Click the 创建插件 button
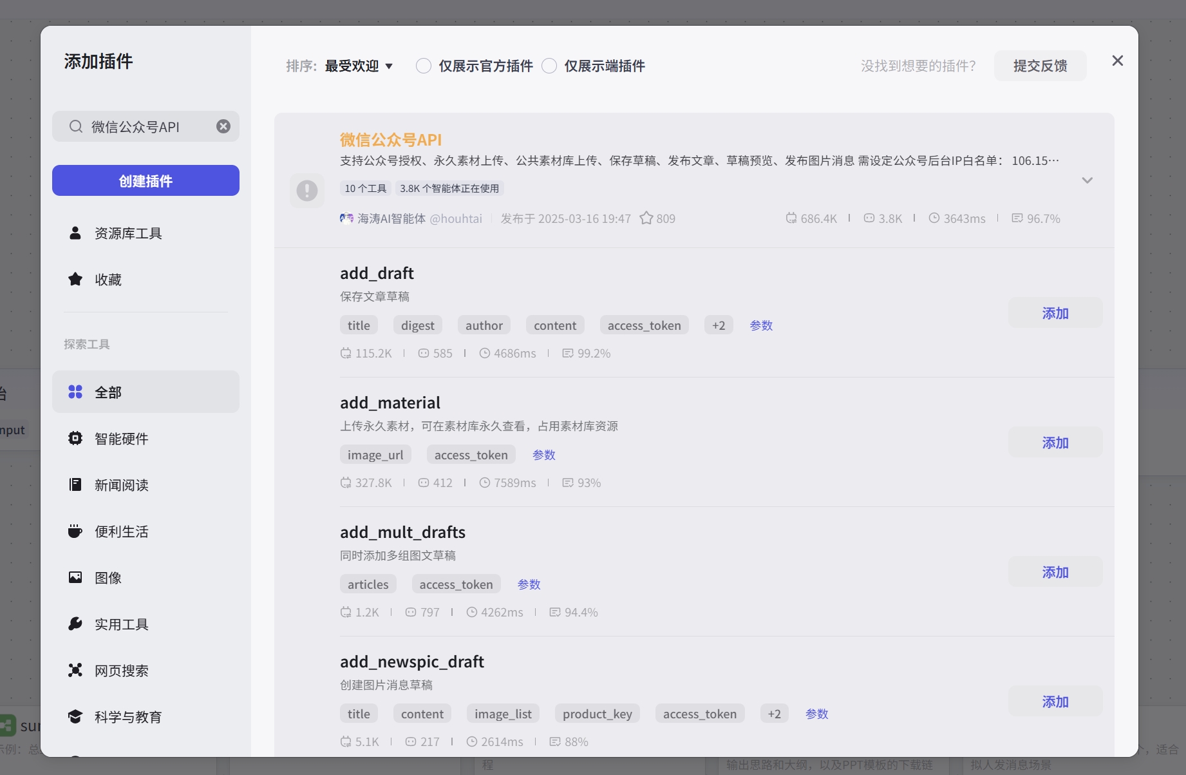Image resolution: width=1186 pixels, height=775 pixels. (146, 180)
